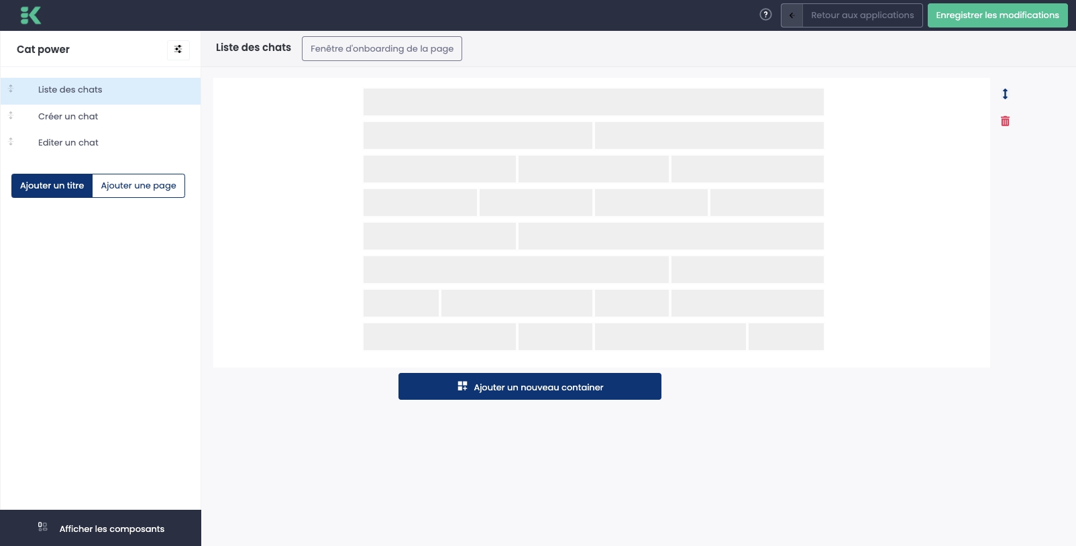1076x546 pixels.
Task: Click Ajouter un titre button
Action: (52, 186)
